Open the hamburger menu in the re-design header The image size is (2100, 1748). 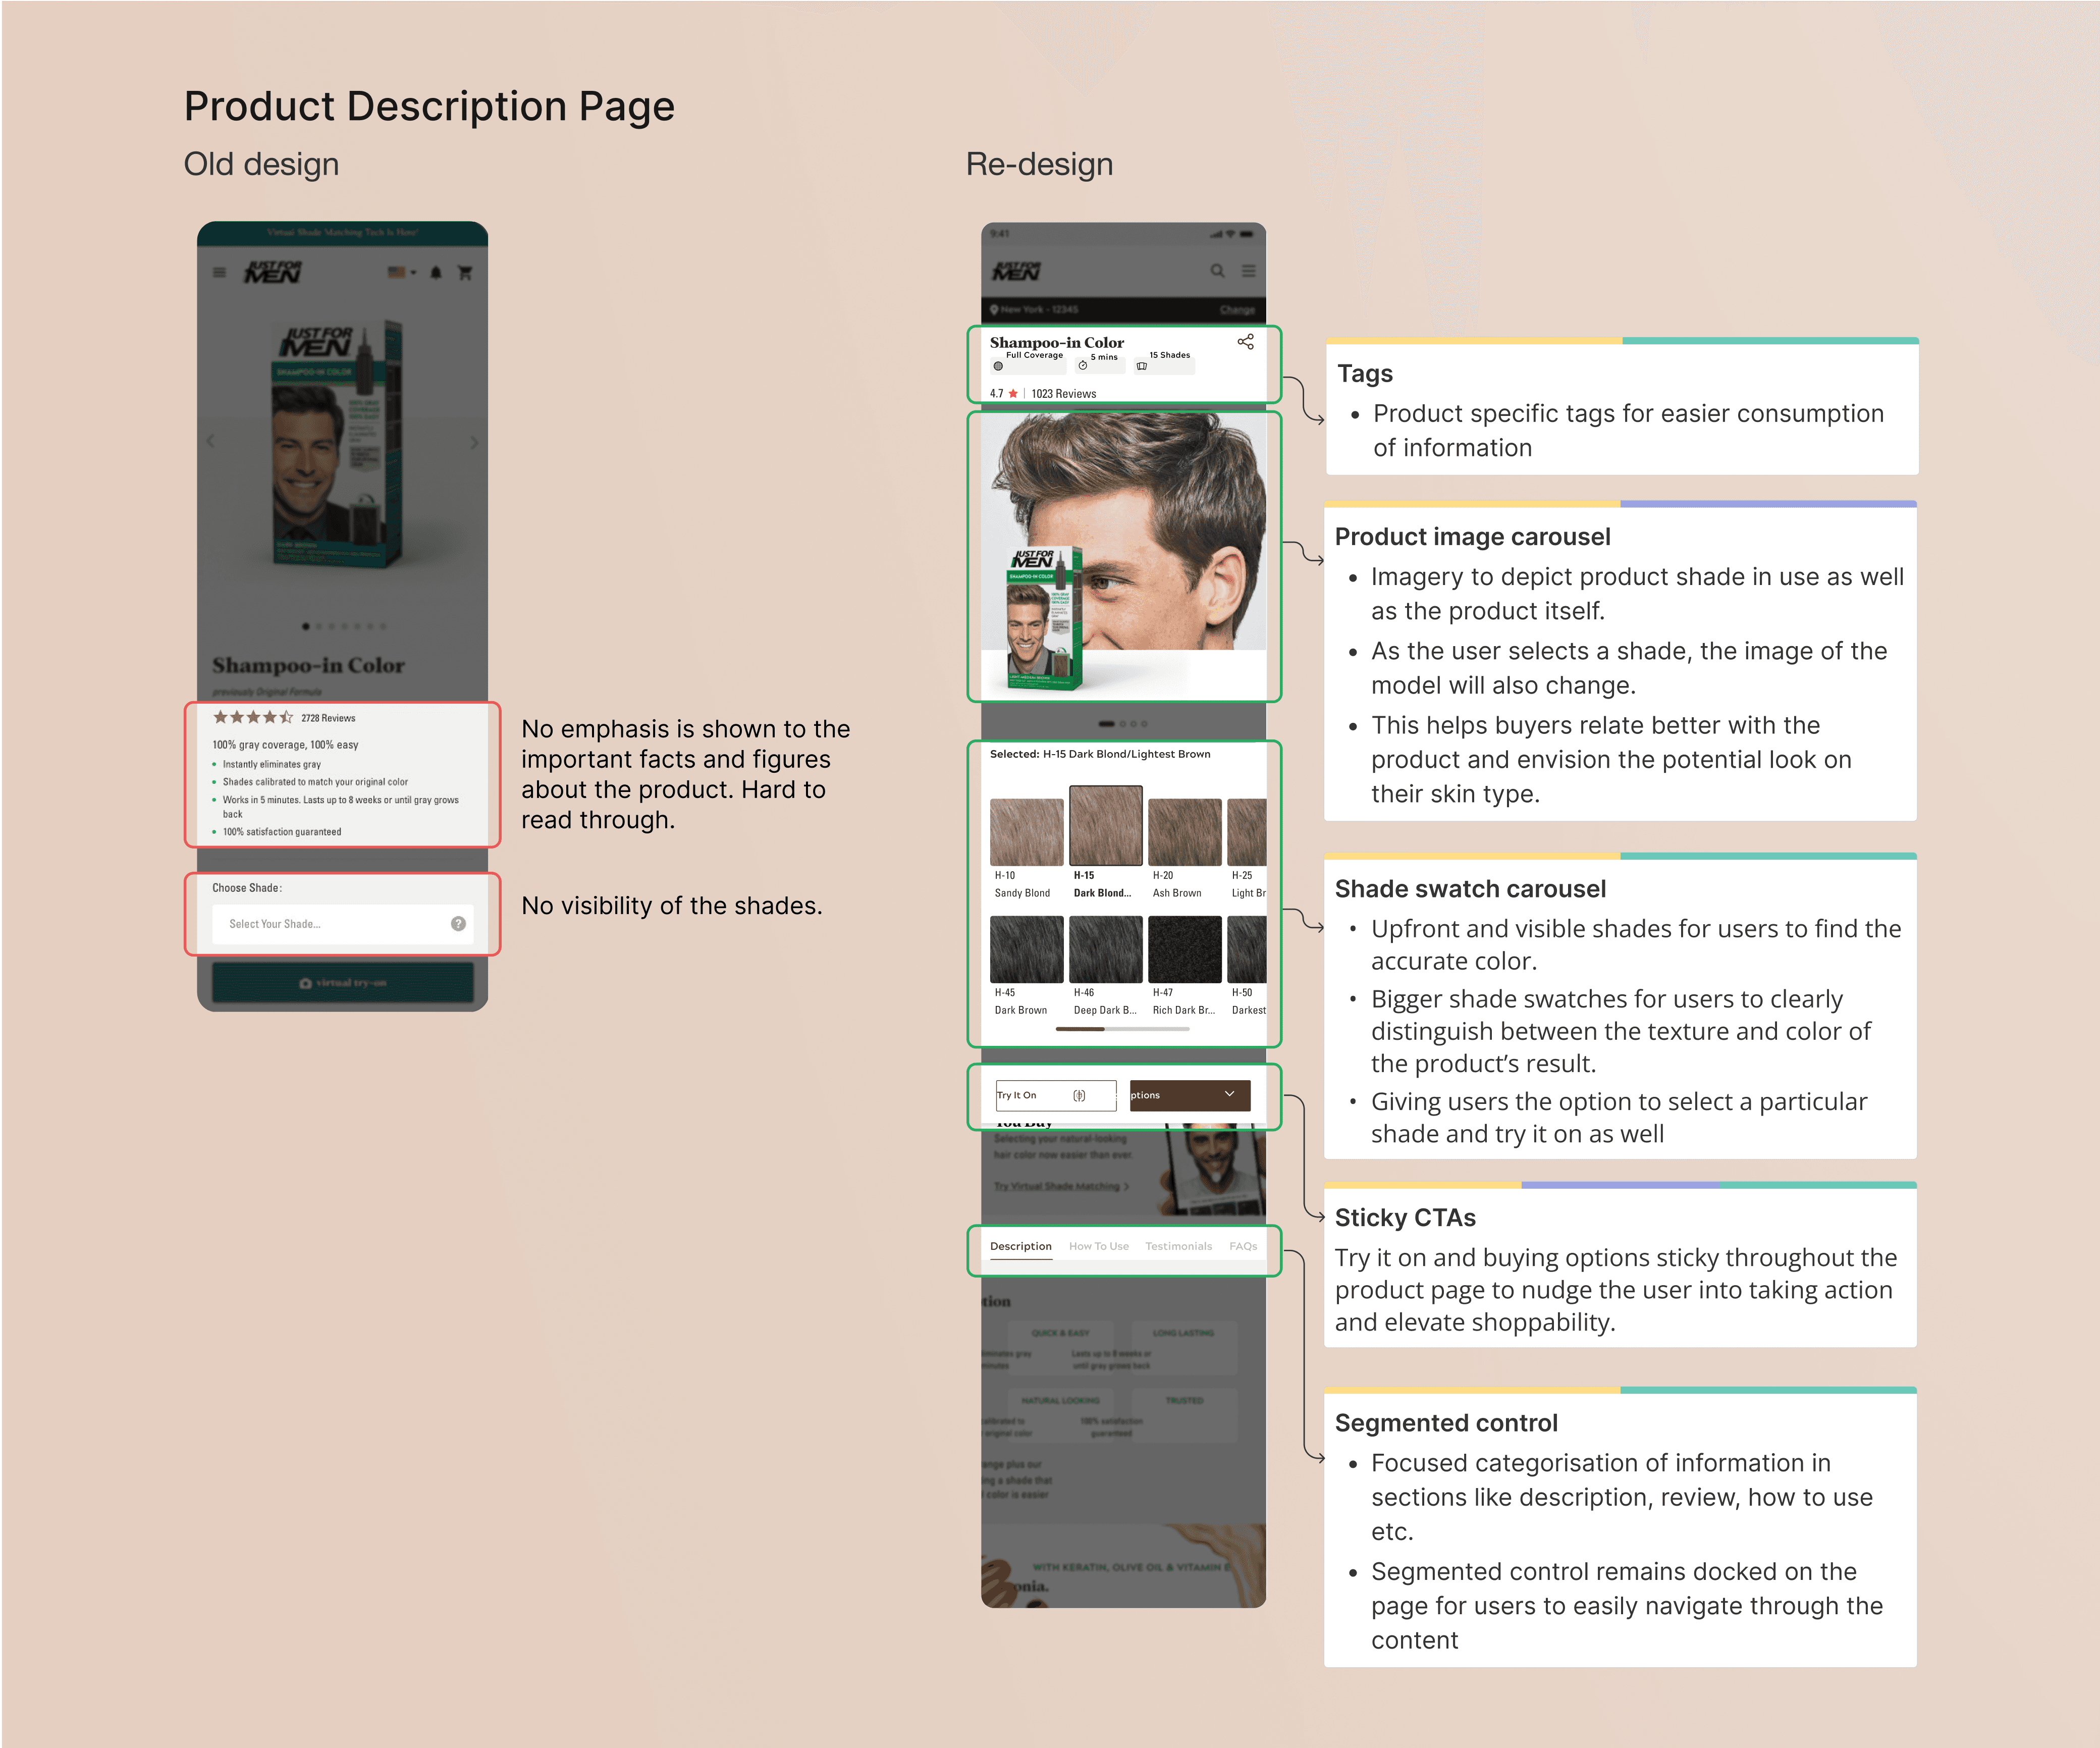(x=1248, y=271)
